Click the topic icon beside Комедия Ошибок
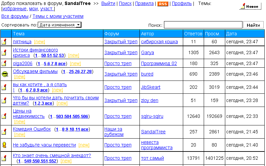 4,132
